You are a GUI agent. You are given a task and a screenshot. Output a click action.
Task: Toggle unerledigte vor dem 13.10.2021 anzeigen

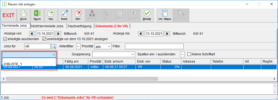tap(44, 39)
